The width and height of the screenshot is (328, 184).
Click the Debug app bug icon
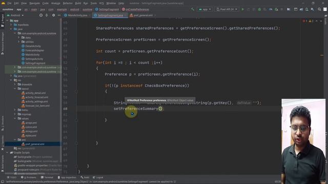[259, 9]
